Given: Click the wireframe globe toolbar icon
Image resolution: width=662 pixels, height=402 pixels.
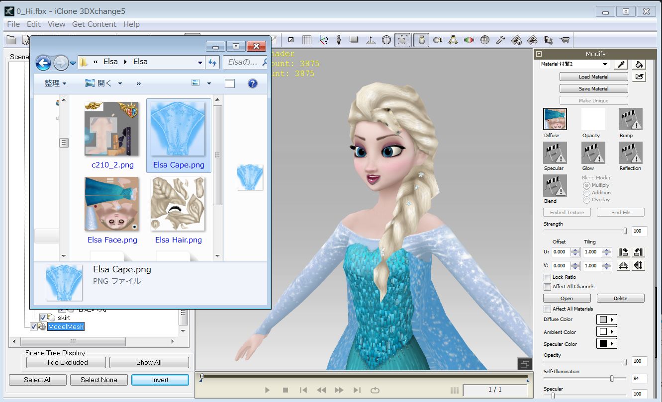Looking at the screenshot, I should pyautogui.click(x=386, y=40).
